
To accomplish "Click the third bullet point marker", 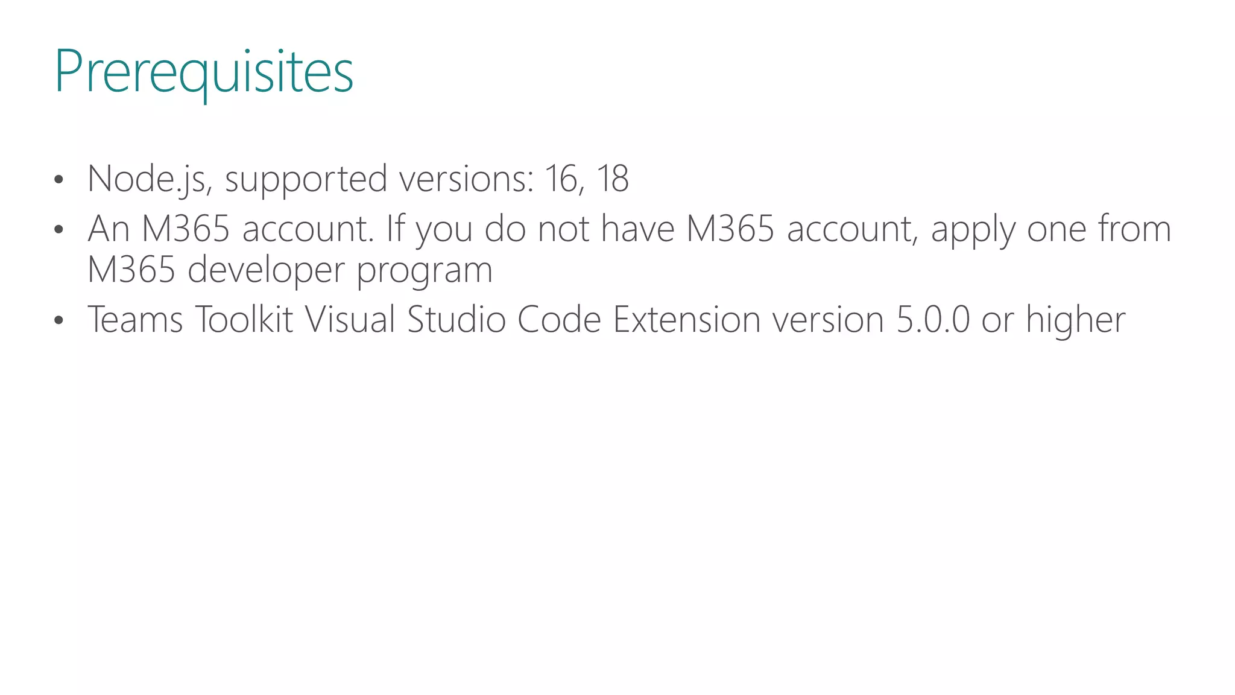I will pyautogui.click(x=58, y=320).
